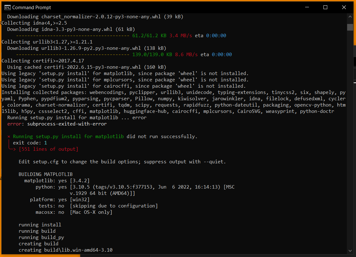Click the red × error marker
The height and width of the screenshot is (257, 356).
[9, 137]
